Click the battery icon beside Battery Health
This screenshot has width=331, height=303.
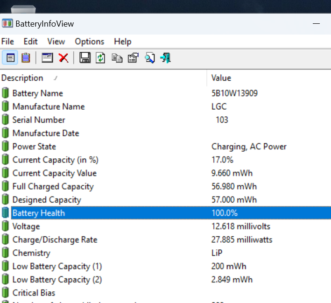pos(6,212)
